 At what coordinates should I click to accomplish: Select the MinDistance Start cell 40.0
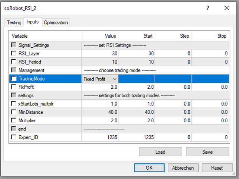[x=137, y=112]
